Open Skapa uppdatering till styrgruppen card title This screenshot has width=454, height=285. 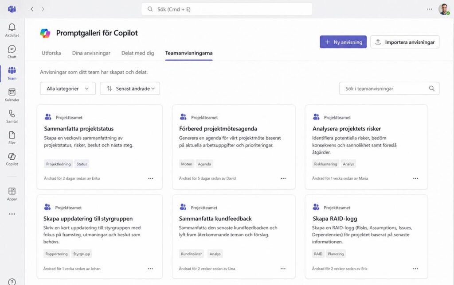click(x=88, y=219)
